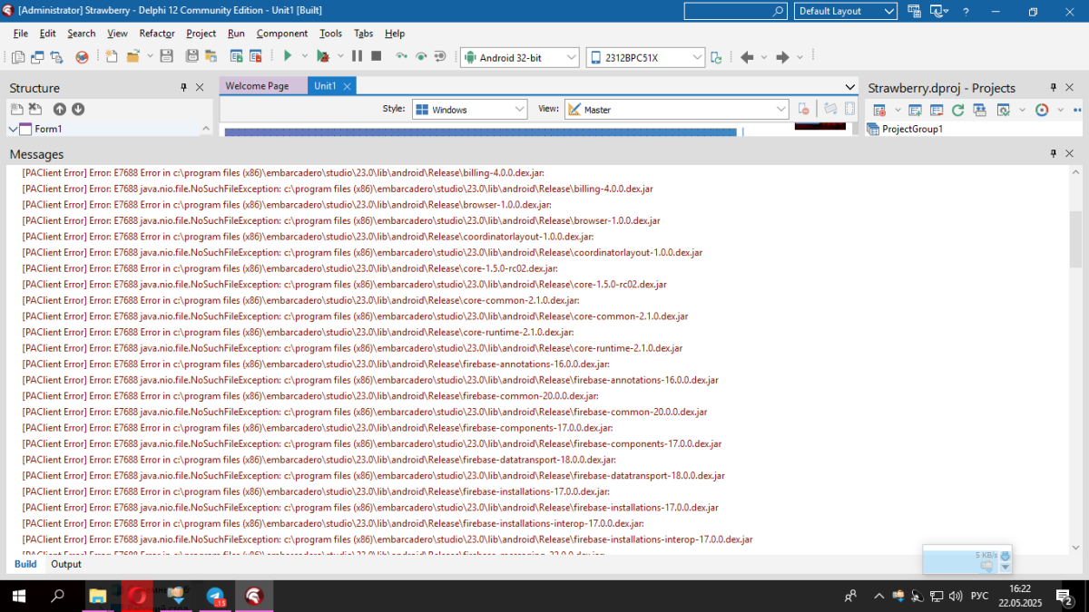This screenshot has width=1089, height=612.
Task: Click the Remove File from Project icon
Action: [256, 56]
